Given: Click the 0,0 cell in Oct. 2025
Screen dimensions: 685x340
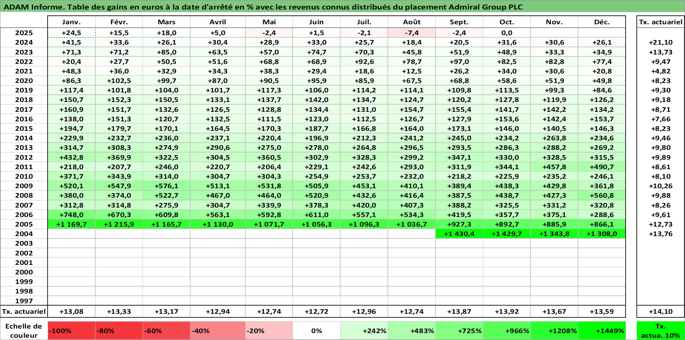Looking at the screenshot, I should tap(507, 33).
